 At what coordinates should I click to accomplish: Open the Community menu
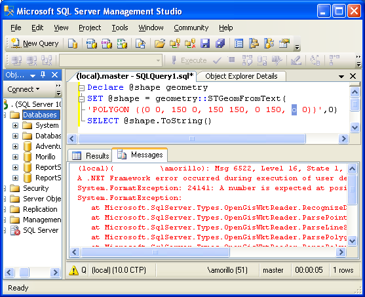tap(191, 28)
